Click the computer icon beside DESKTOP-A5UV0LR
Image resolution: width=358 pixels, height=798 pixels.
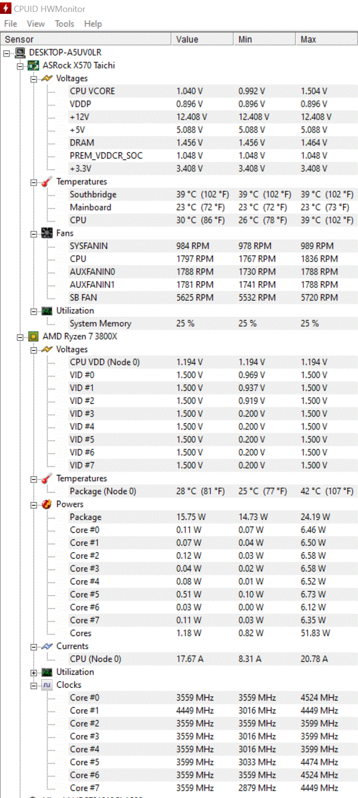tap(20, 53)
